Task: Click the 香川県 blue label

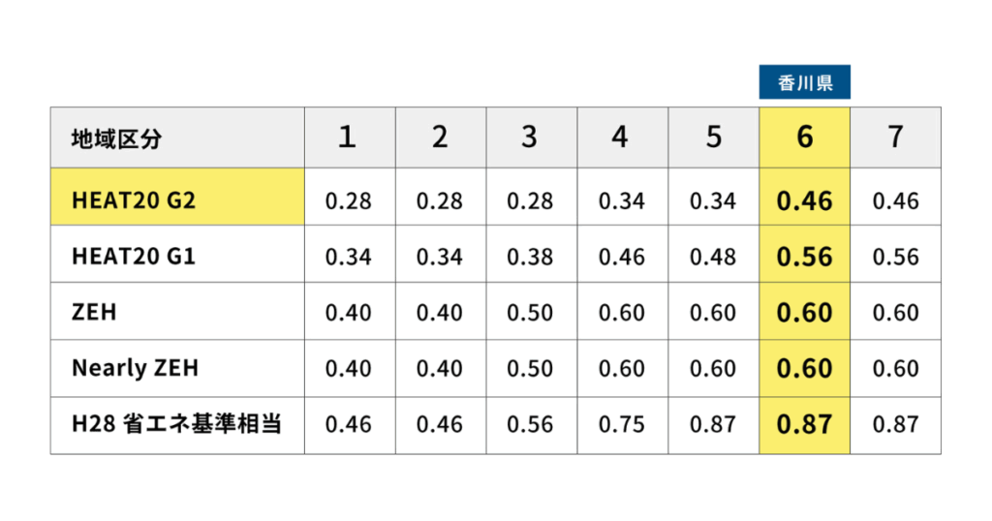Action: (x=804, y=82)
